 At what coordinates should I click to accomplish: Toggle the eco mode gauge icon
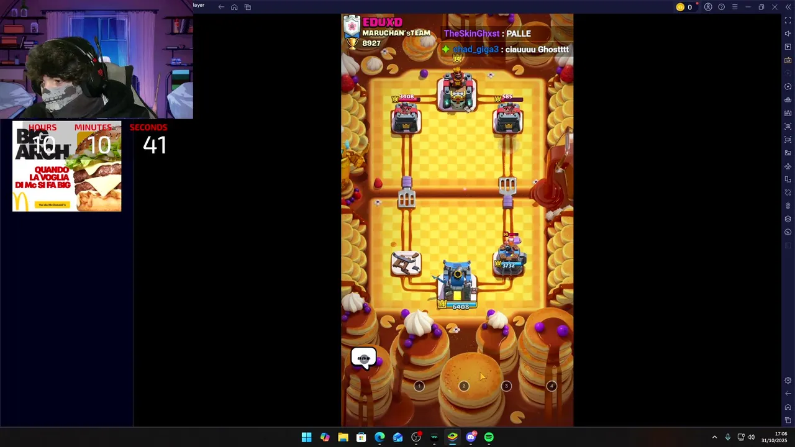[x=788, y=232]
